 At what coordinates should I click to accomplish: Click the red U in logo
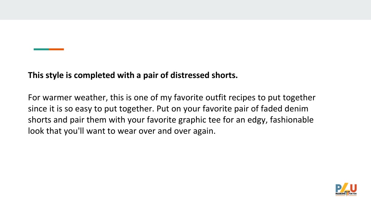pos(354,188)
